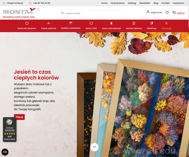Click the scroll-down chevron circle
The width and height of the screenshot is (189, 157).
point(94,147)
